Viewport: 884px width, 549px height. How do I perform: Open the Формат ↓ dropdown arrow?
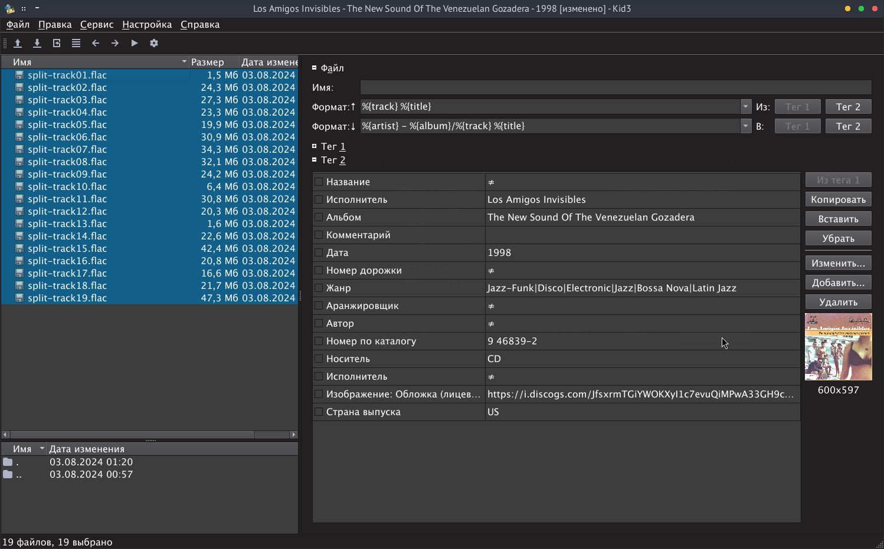[x=745, y=126]
